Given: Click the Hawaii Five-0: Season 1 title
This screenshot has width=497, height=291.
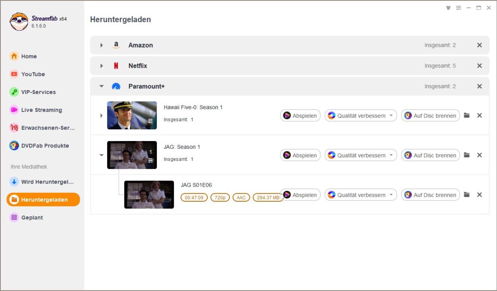Looking at the screenshot, I should (193, 107).
